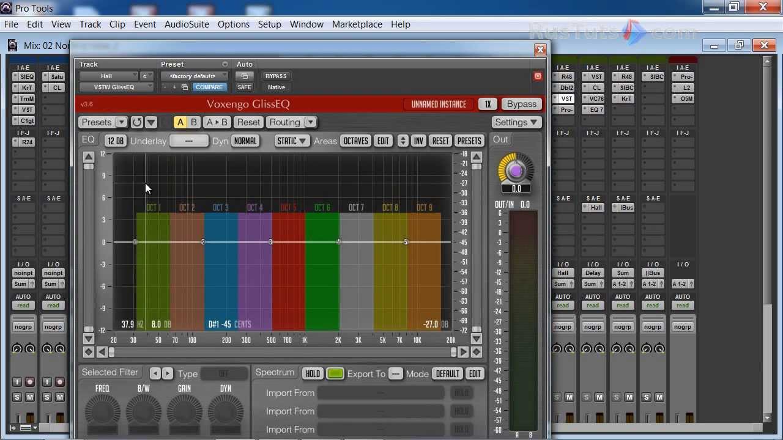Click the bottom-left down arrow of EQ graph

point(89,339)
